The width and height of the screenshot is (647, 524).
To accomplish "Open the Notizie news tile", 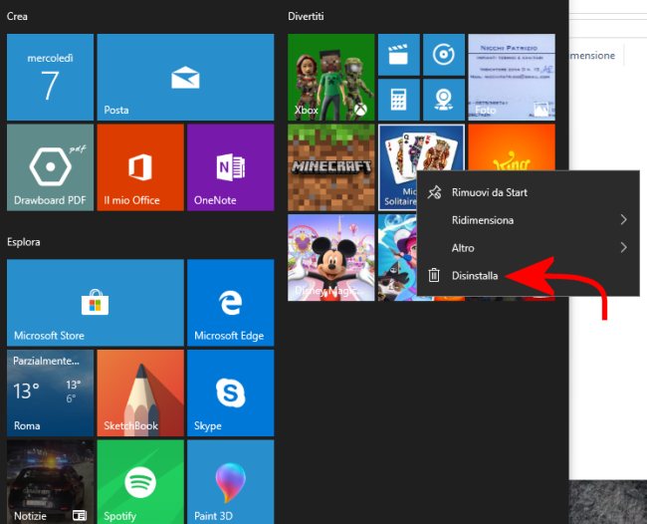I will [x=50, y=482].
